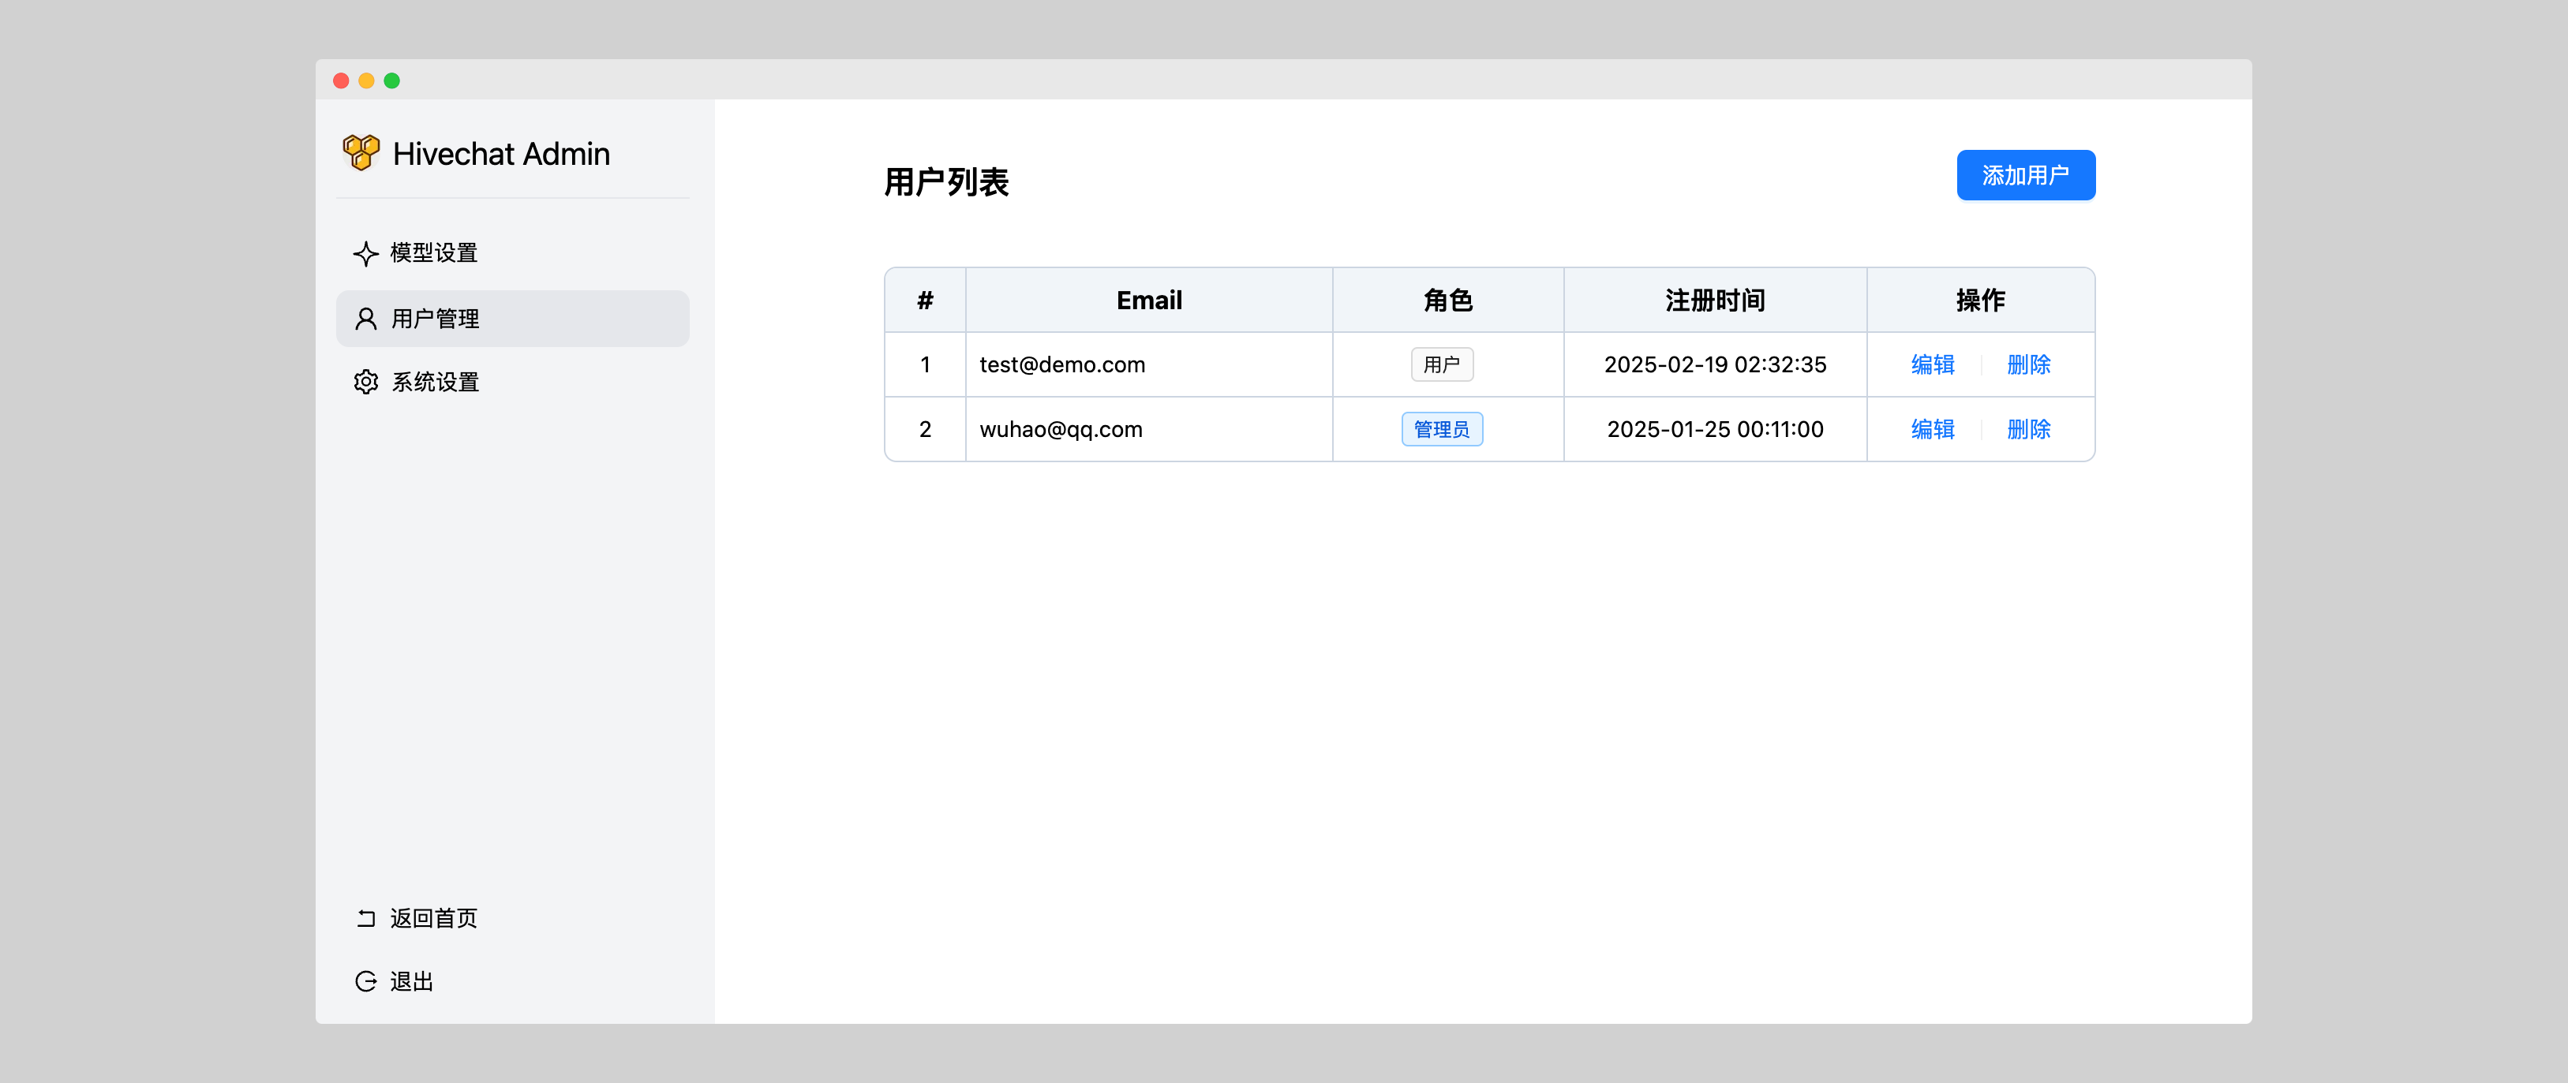Click the Hivechat honeycomb logo icon
The image size is (2568, 1083).
point(361,154)
